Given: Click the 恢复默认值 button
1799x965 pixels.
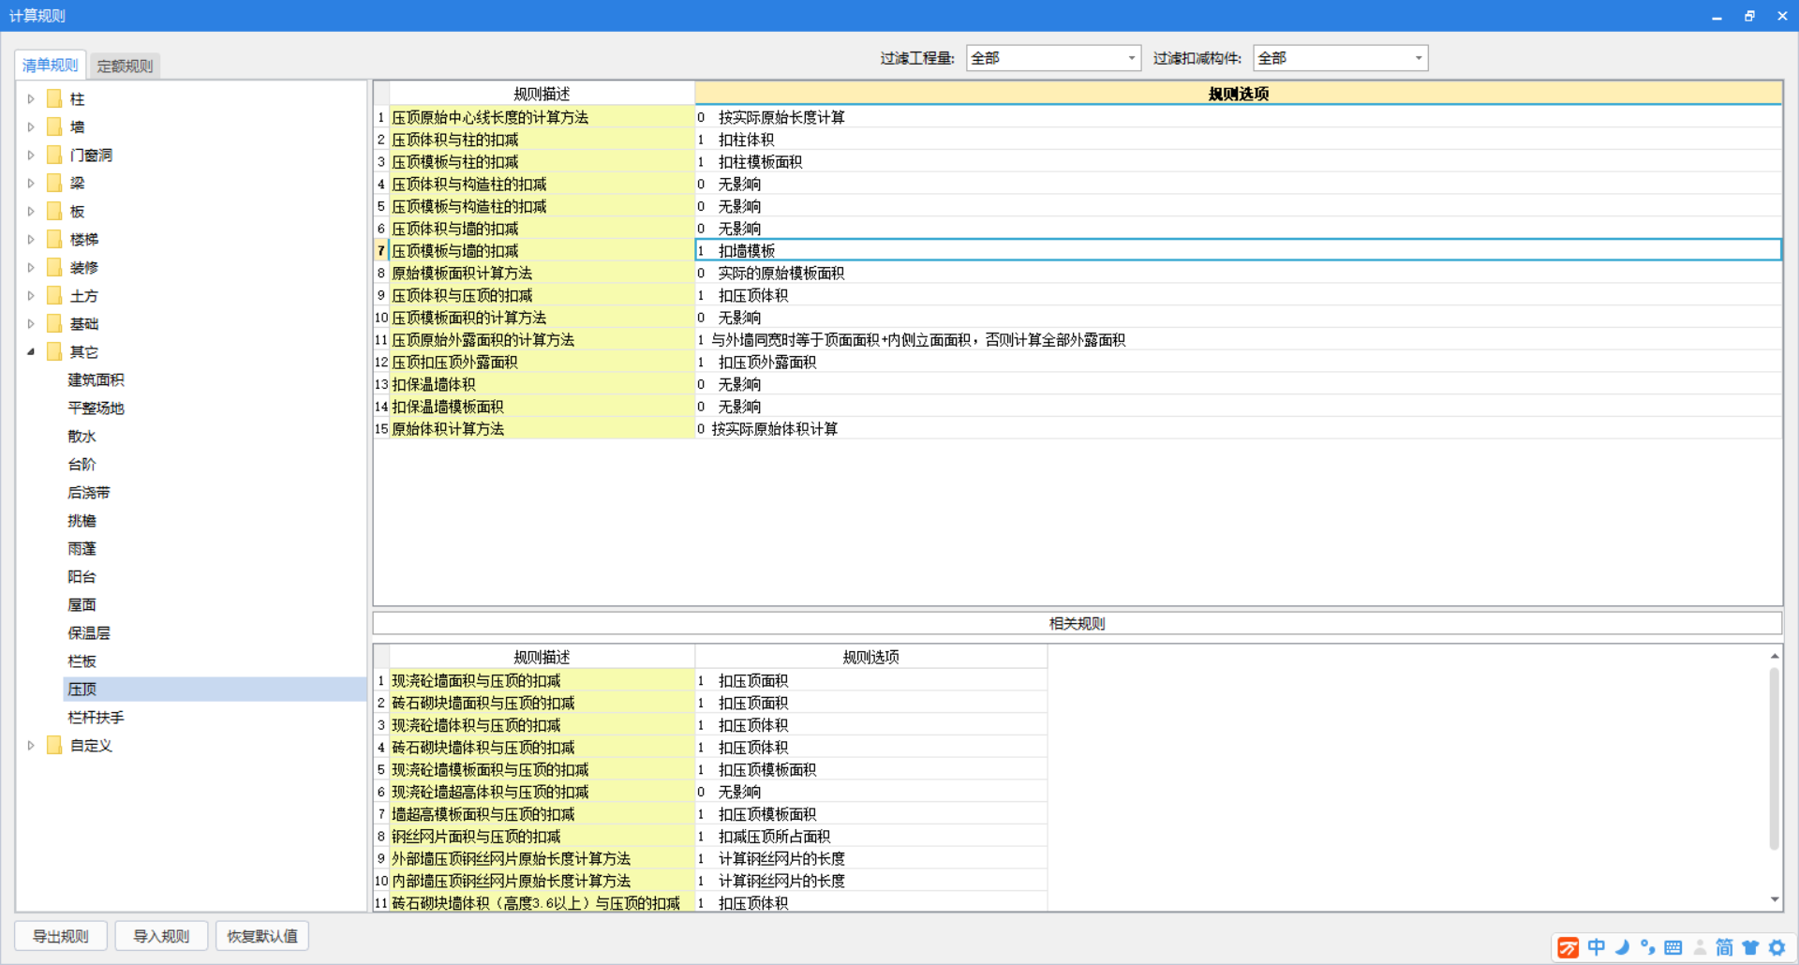Looking at the screenshot, I should coord(262,936).
